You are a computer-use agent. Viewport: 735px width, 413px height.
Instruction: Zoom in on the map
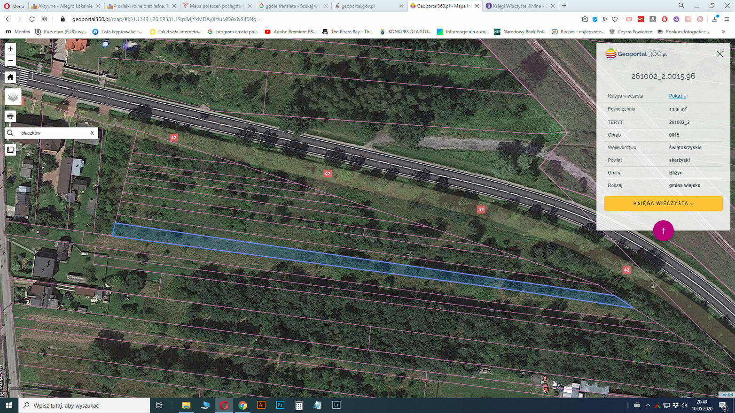coord(10,49)
